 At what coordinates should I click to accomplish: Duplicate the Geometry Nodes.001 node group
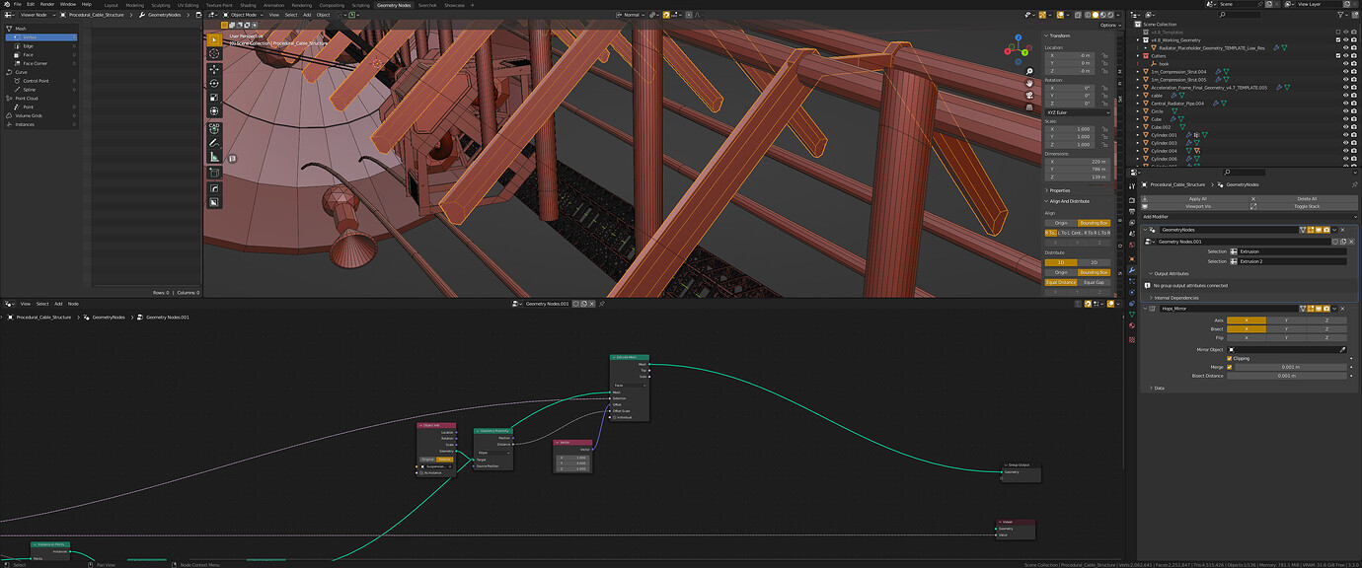coord(1343,241)
